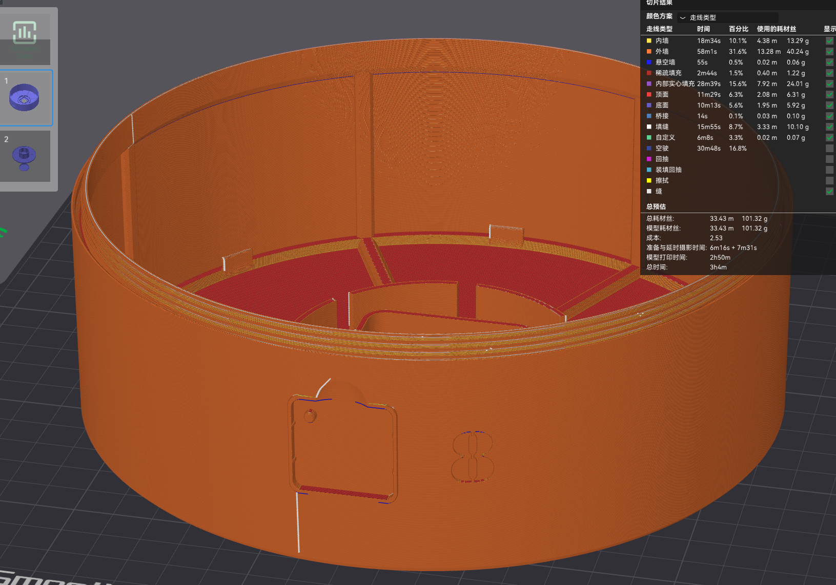Image resolution: width=836 pixels, height=585 pixels.
Task: Click the 百分比 column header
Action: [x=739, y=29]
